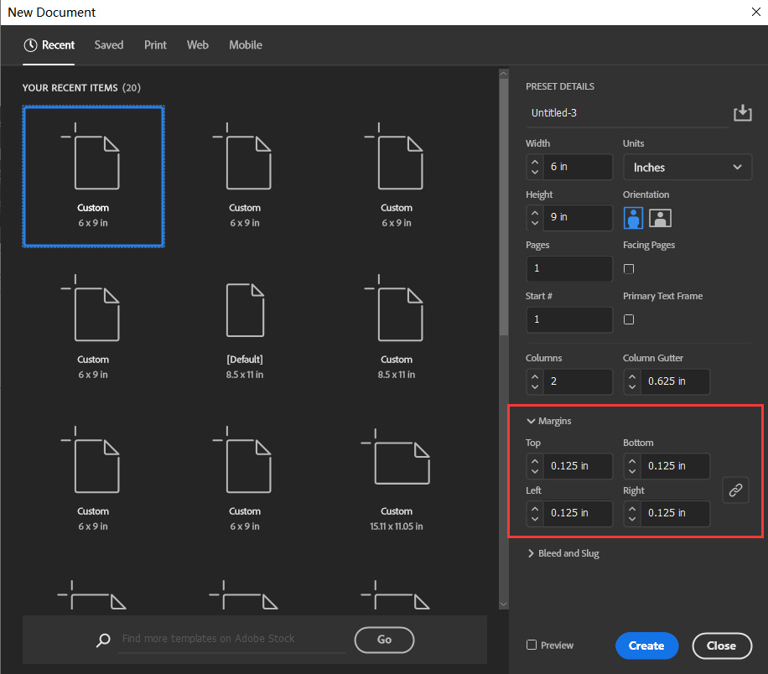768x674 pixels.
Task: Decrease Bottom margin with down arrow
Action: coord(632,472)
